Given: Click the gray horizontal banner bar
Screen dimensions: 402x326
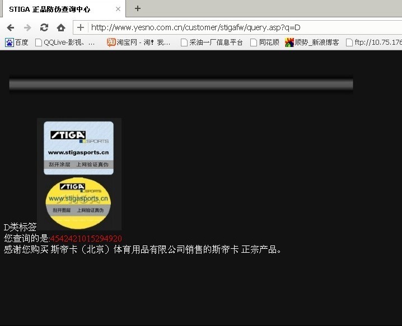Looking at the screenshot, I should [181, 84].
